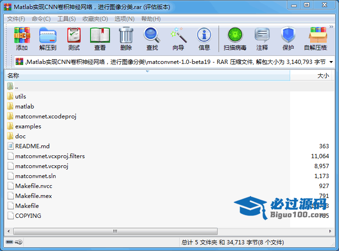Select the utils folder

[x=20, y=96]
